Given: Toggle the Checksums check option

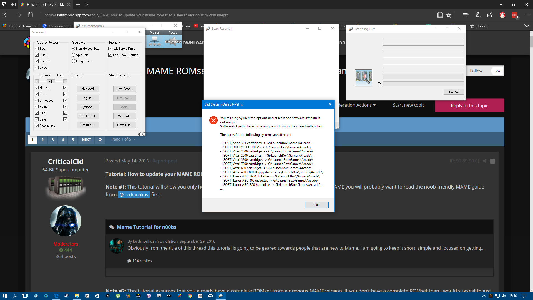Looking at the screenshot, I should [x=37, y=126].
